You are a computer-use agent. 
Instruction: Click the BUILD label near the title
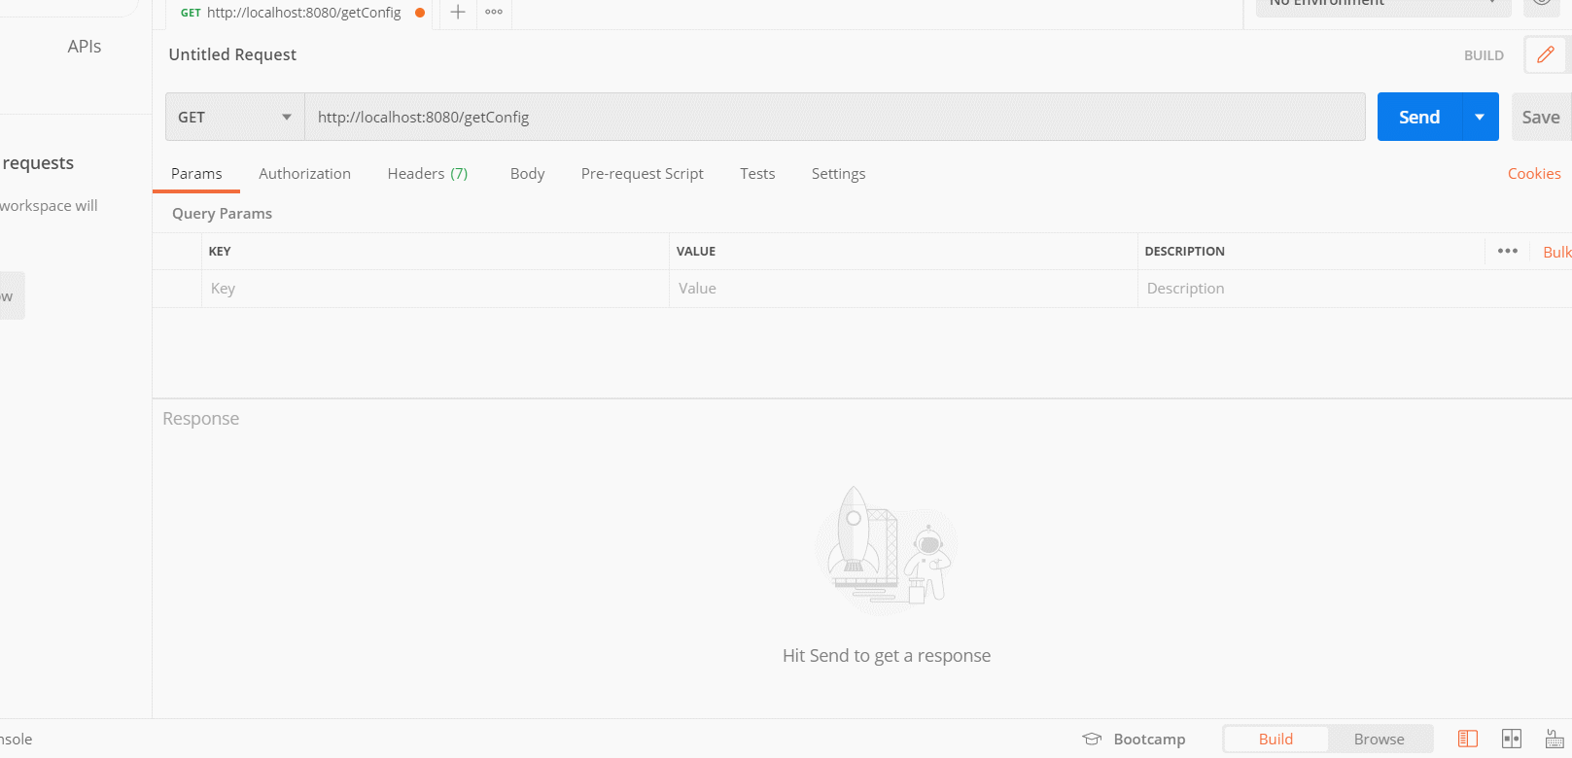[x=1484, y=55]
